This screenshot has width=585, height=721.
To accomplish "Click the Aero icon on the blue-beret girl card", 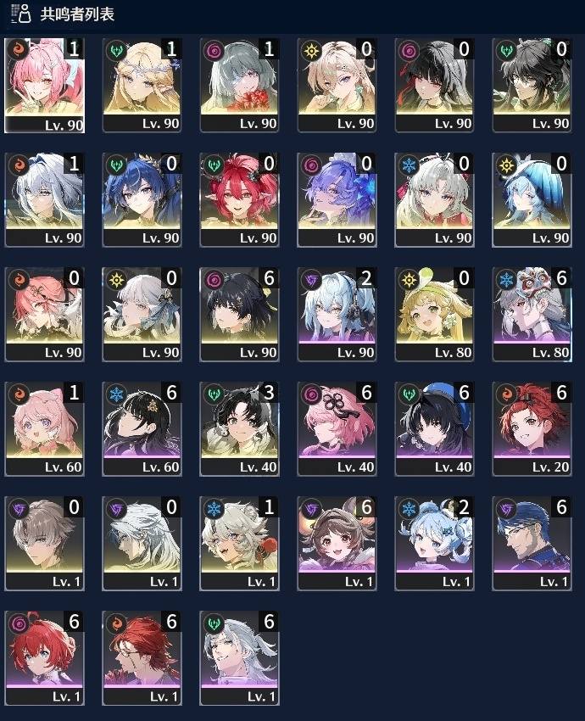I will point(409,394).
